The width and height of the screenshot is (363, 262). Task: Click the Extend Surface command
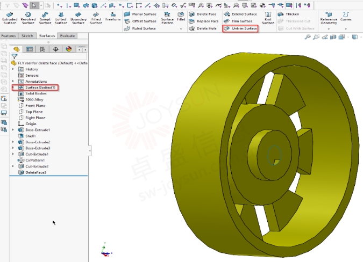point(240,14)
